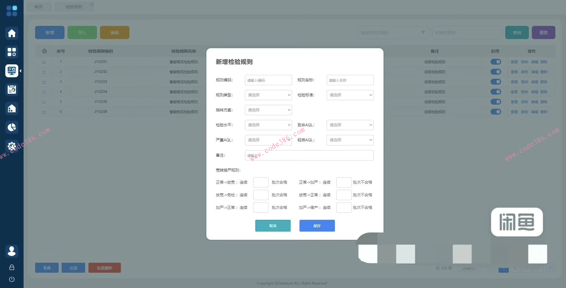Image resolution: width=566 pixels, height=288 pixels.
Task: Click the power logout icon
Action: pos(12,279)
